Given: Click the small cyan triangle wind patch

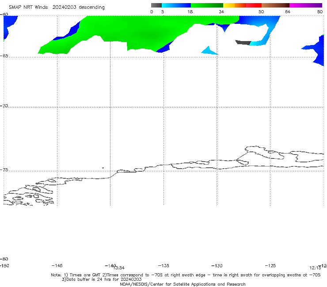Looking at the screenshot, I should point(209,51).
